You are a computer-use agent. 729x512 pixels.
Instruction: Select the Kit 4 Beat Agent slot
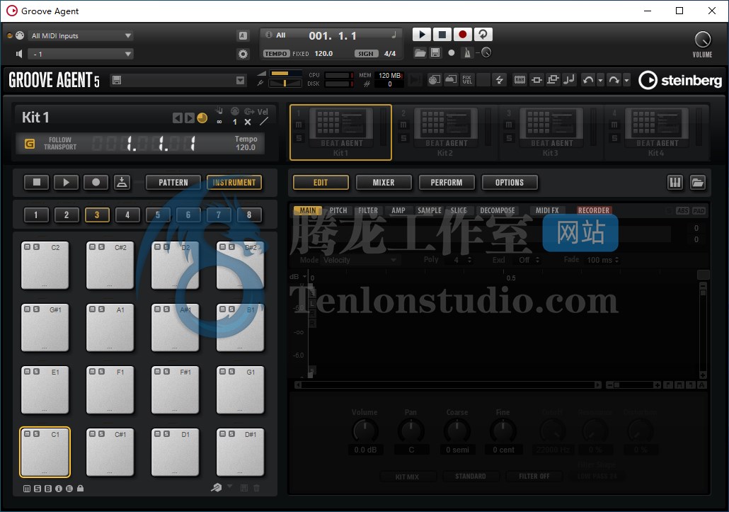coord(656,132)
